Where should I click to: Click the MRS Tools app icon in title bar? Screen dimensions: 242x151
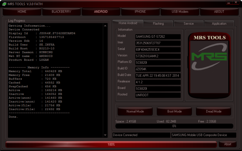[4, 4]
